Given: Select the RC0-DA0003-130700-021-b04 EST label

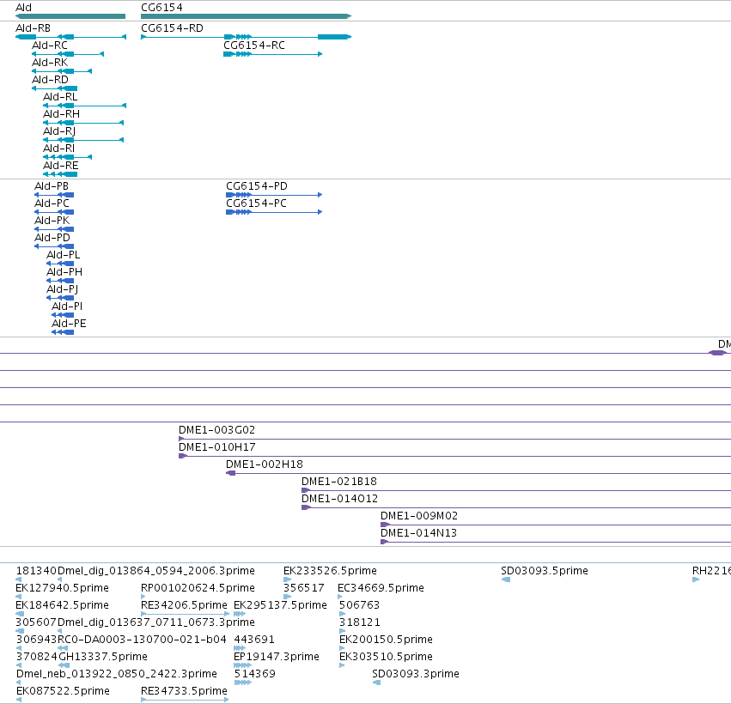Looking at the screenshot, I should [x=142, y=640].
